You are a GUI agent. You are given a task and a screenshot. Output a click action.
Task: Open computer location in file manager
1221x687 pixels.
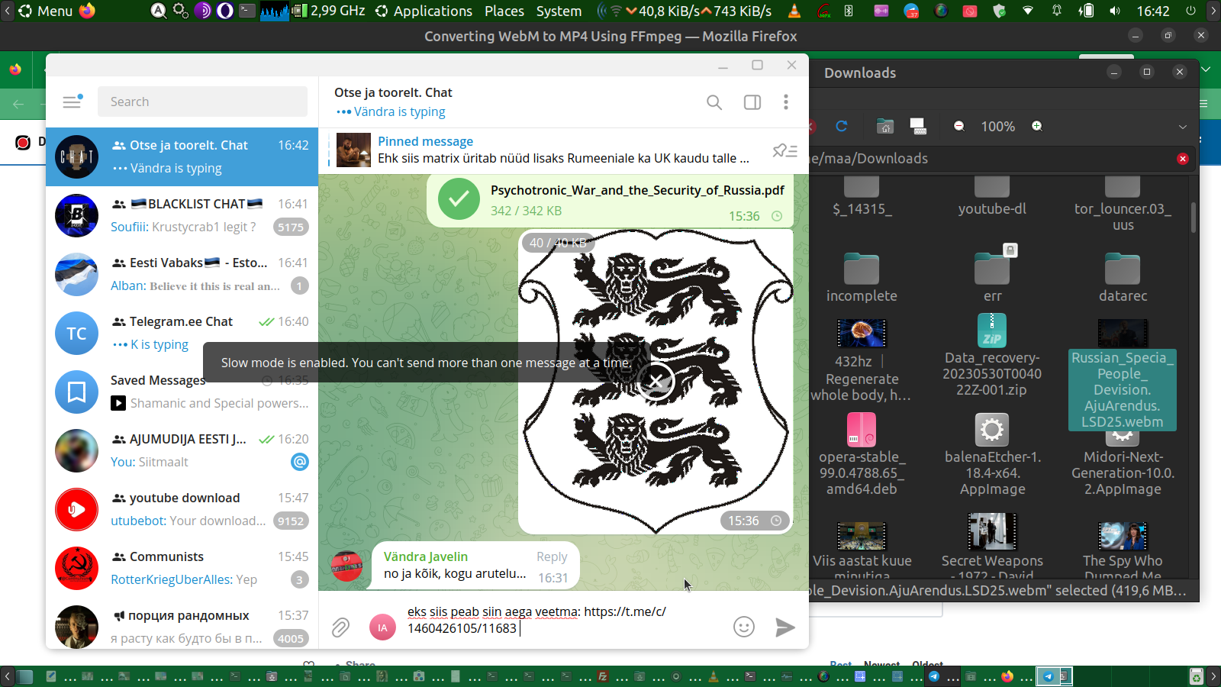point(918,126)
